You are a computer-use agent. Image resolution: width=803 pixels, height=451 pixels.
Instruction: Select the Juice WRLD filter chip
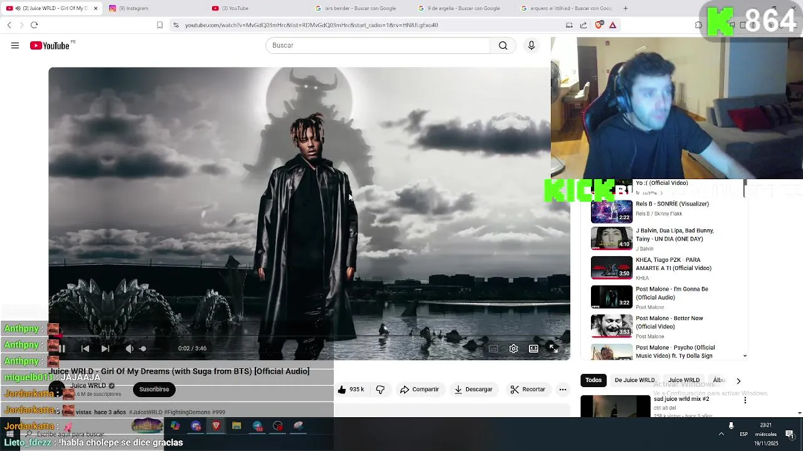(x=684, y=380)
